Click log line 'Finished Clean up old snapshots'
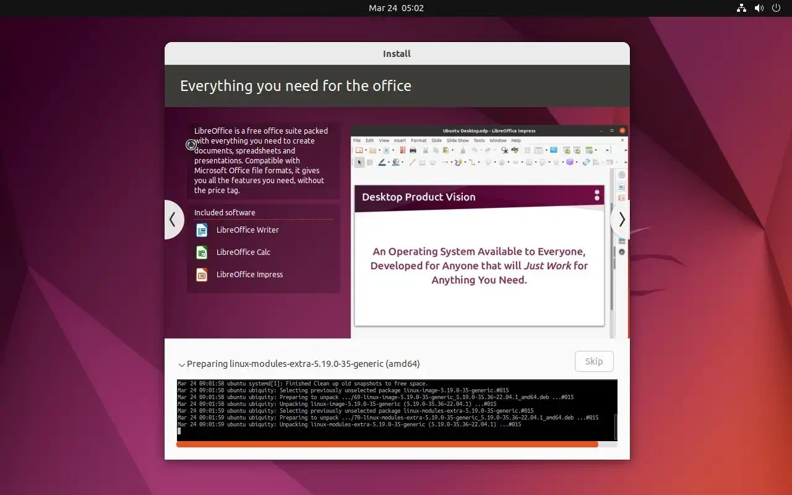The width and height of the screenshot is (792, 495). coord(303,384)
